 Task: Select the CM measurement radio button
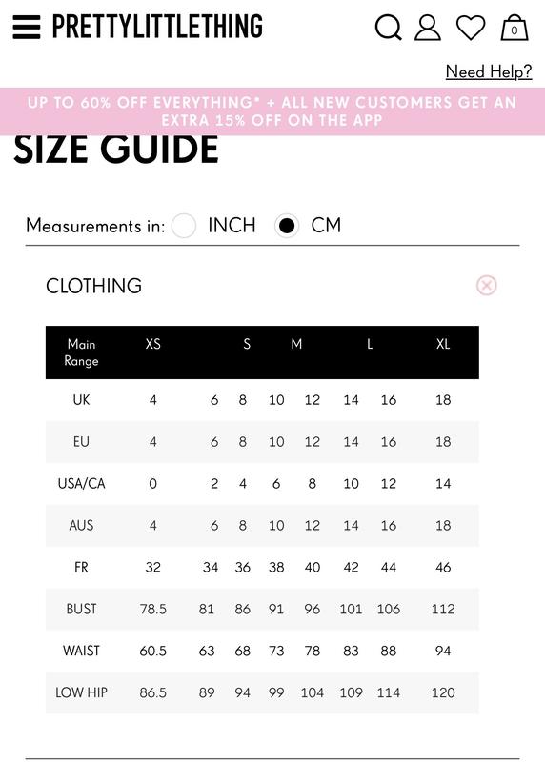(x=287, y=226)
